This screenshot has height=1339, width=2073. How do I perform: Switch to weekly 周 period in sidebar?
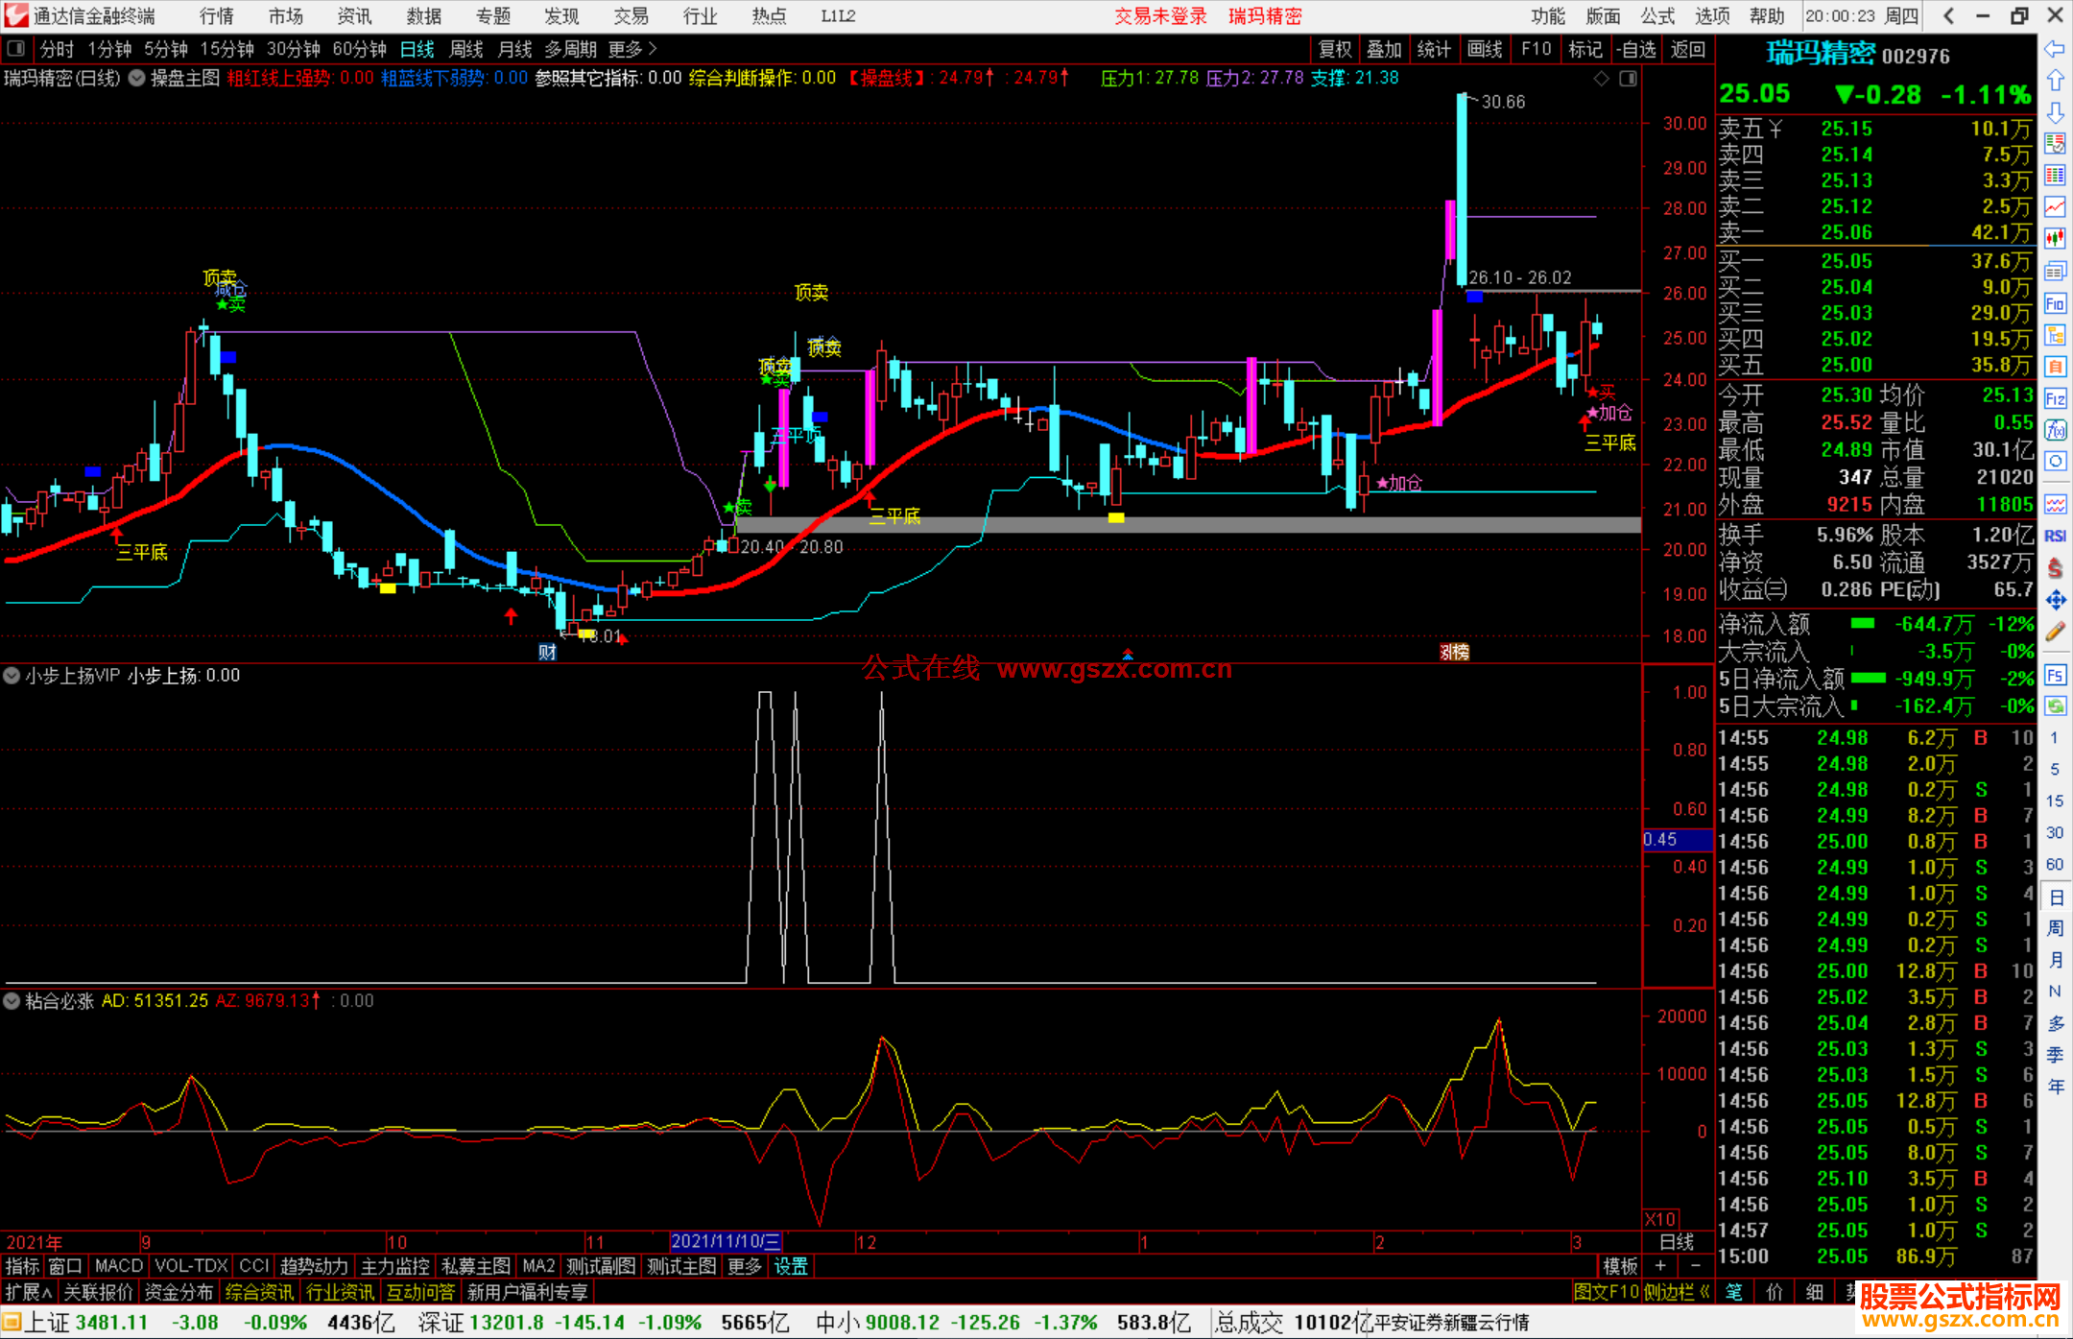tap(2055, 928)
